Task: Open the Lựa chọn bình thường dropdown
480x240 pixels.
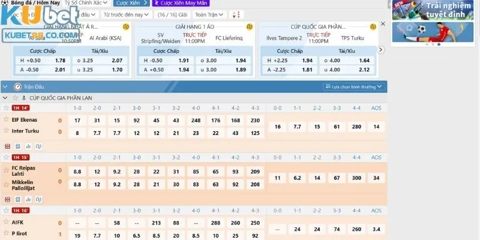Action: tap(352, 87)
